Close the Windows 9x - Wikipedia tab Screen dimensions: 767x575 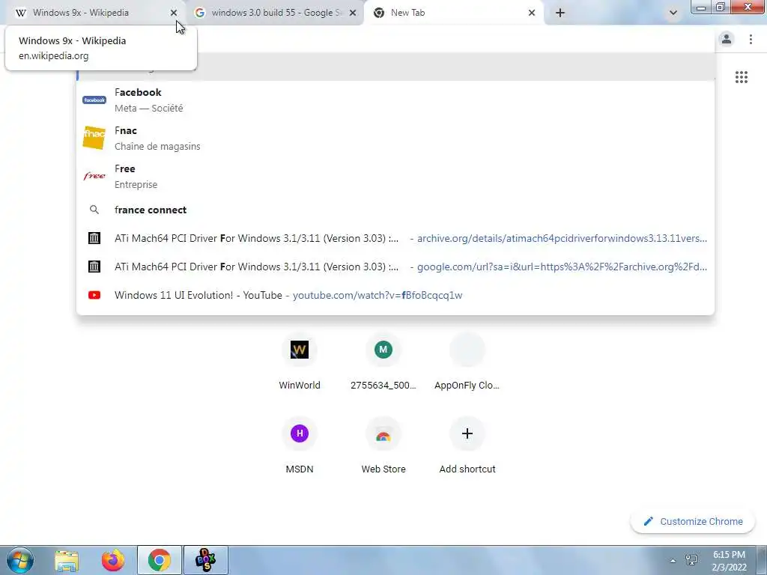[x=174, y=13]
